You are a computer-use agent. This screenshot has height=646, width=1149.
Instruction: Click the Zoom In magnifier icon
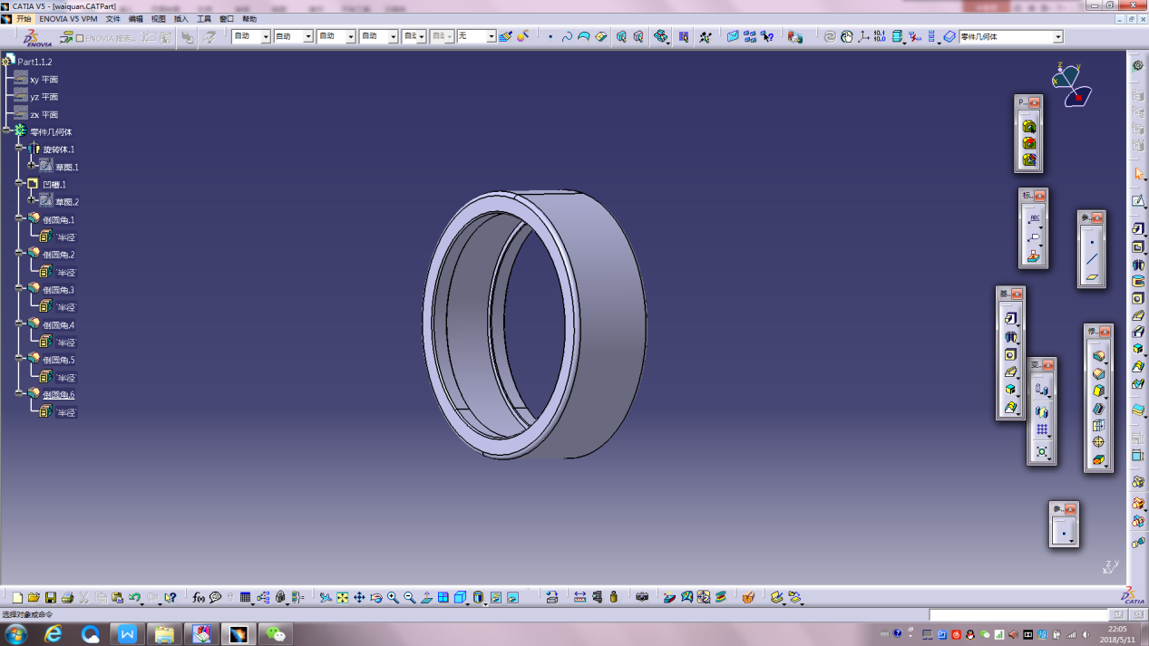tap(393, 598)
